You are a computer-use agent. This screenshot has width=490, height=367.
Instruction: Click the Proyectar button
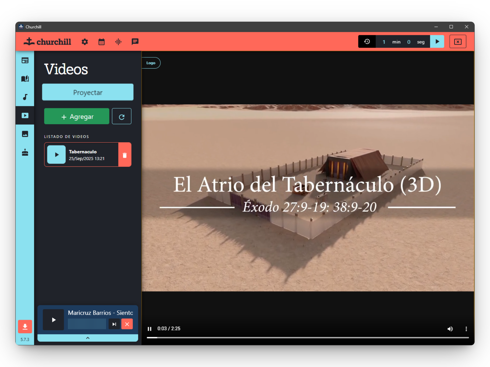tap(88, 92)
